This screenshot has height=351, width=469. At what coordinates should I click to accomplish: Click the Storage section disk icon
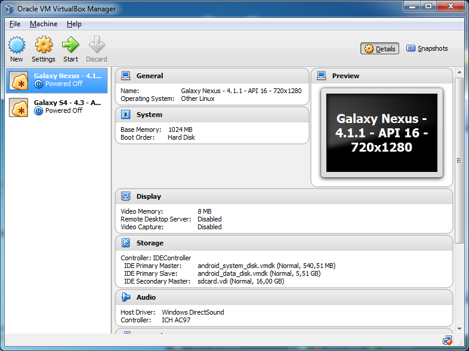click(x=126, y=243)
